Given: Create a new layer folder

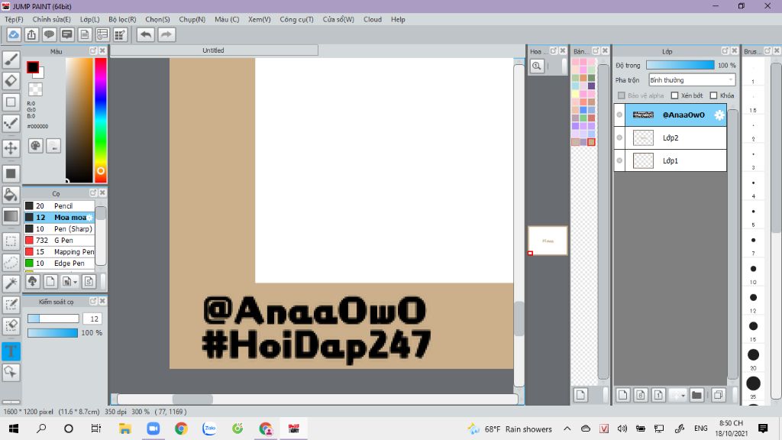Looking at the screenshot, I should click(x=696, y=395).
